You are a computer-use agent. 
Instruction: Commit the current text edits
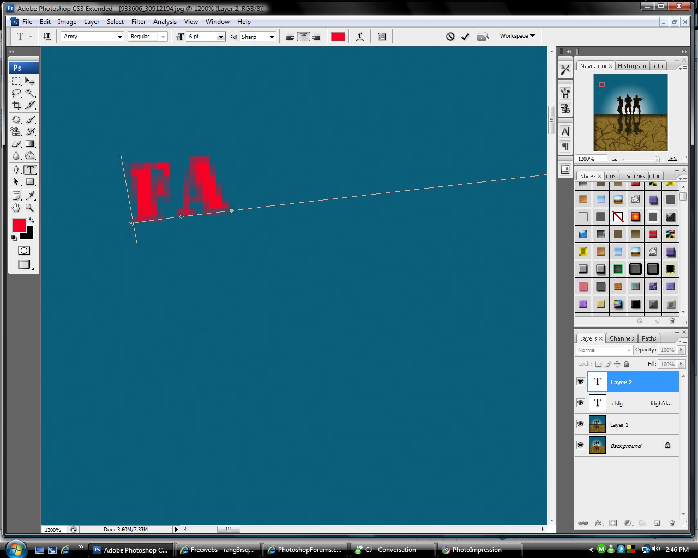pyautogui.click(x=465, y=37)
